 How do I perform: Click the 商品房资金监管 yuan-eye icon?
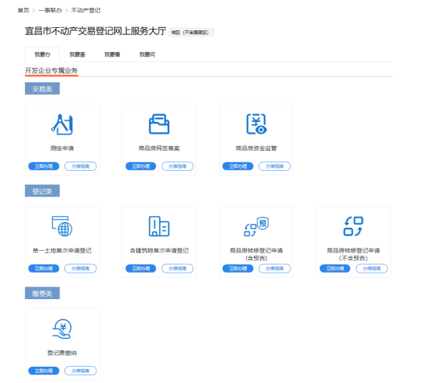(x=256, y=124)
